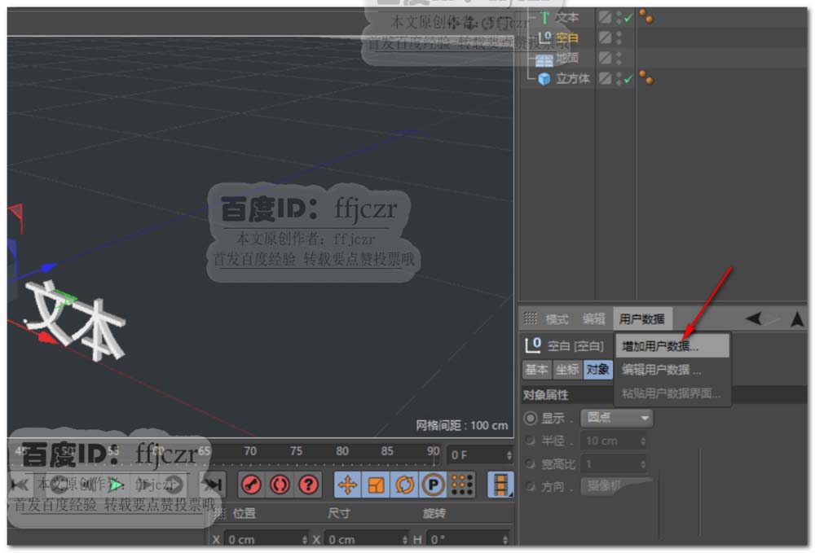Image resolution: width=815 pixels, height=553 pixels.
Task: Toggle visibility dots for 立方体 object
Action: pos(619,78)
